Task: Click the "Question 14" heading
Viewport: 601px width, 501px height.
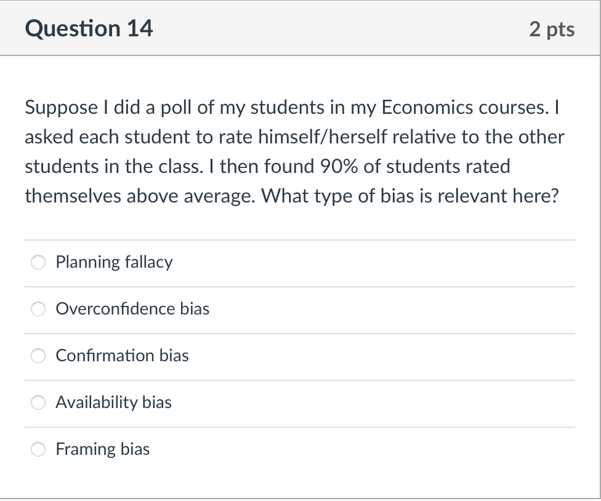Action: pyautogui.click(x=89, y=29)
